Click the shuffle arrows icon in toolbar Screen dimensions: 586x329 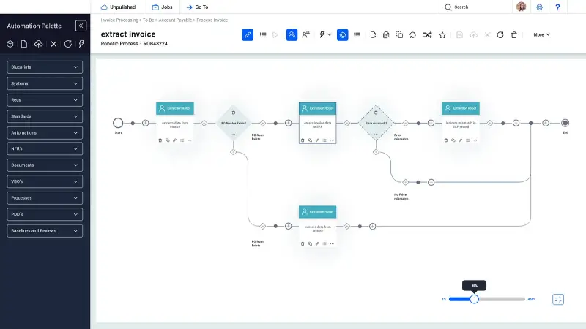coord(428,34)
